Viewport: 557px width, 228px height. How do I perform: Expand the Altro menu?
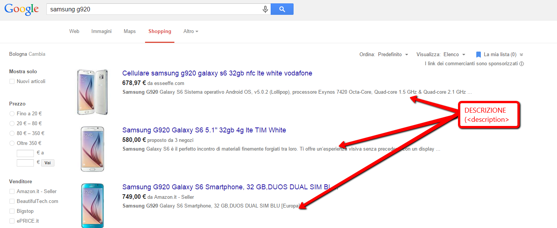(191, 31)
